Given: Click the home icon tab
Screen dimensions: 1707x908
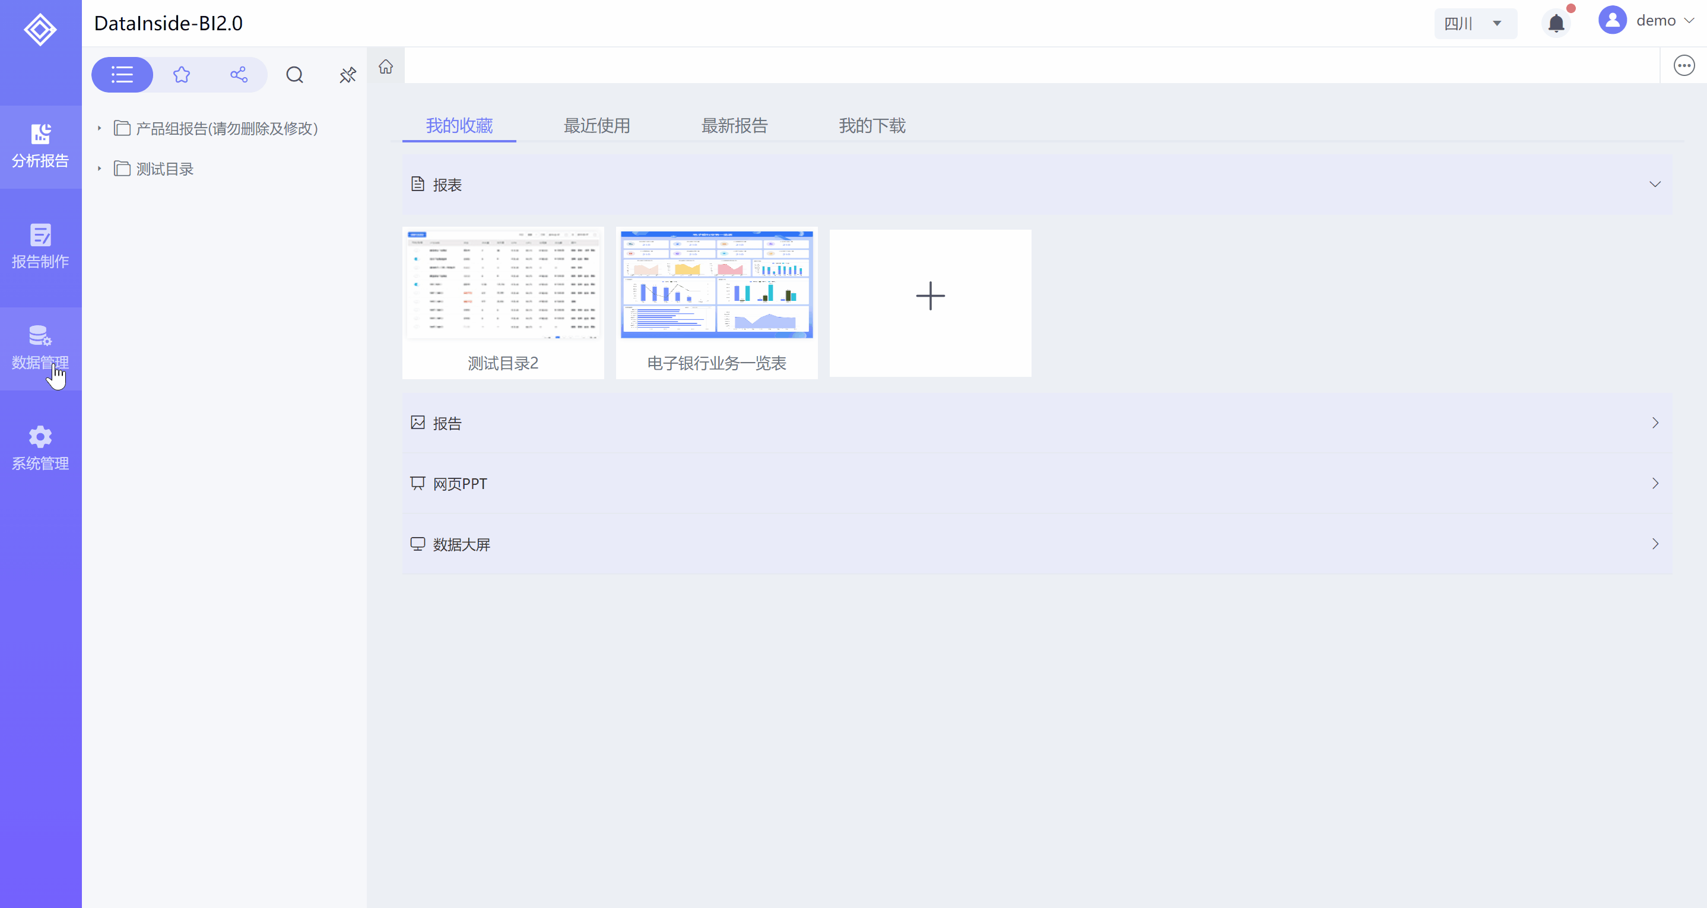Looking at the screenshot, I should coord(386,66).
